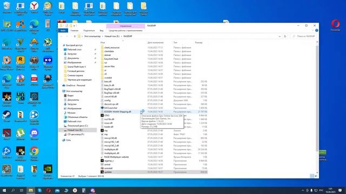Select the EasyAntiCheat folder
Viewport: 346px width, 194px height.
click(x=155, y=59)
